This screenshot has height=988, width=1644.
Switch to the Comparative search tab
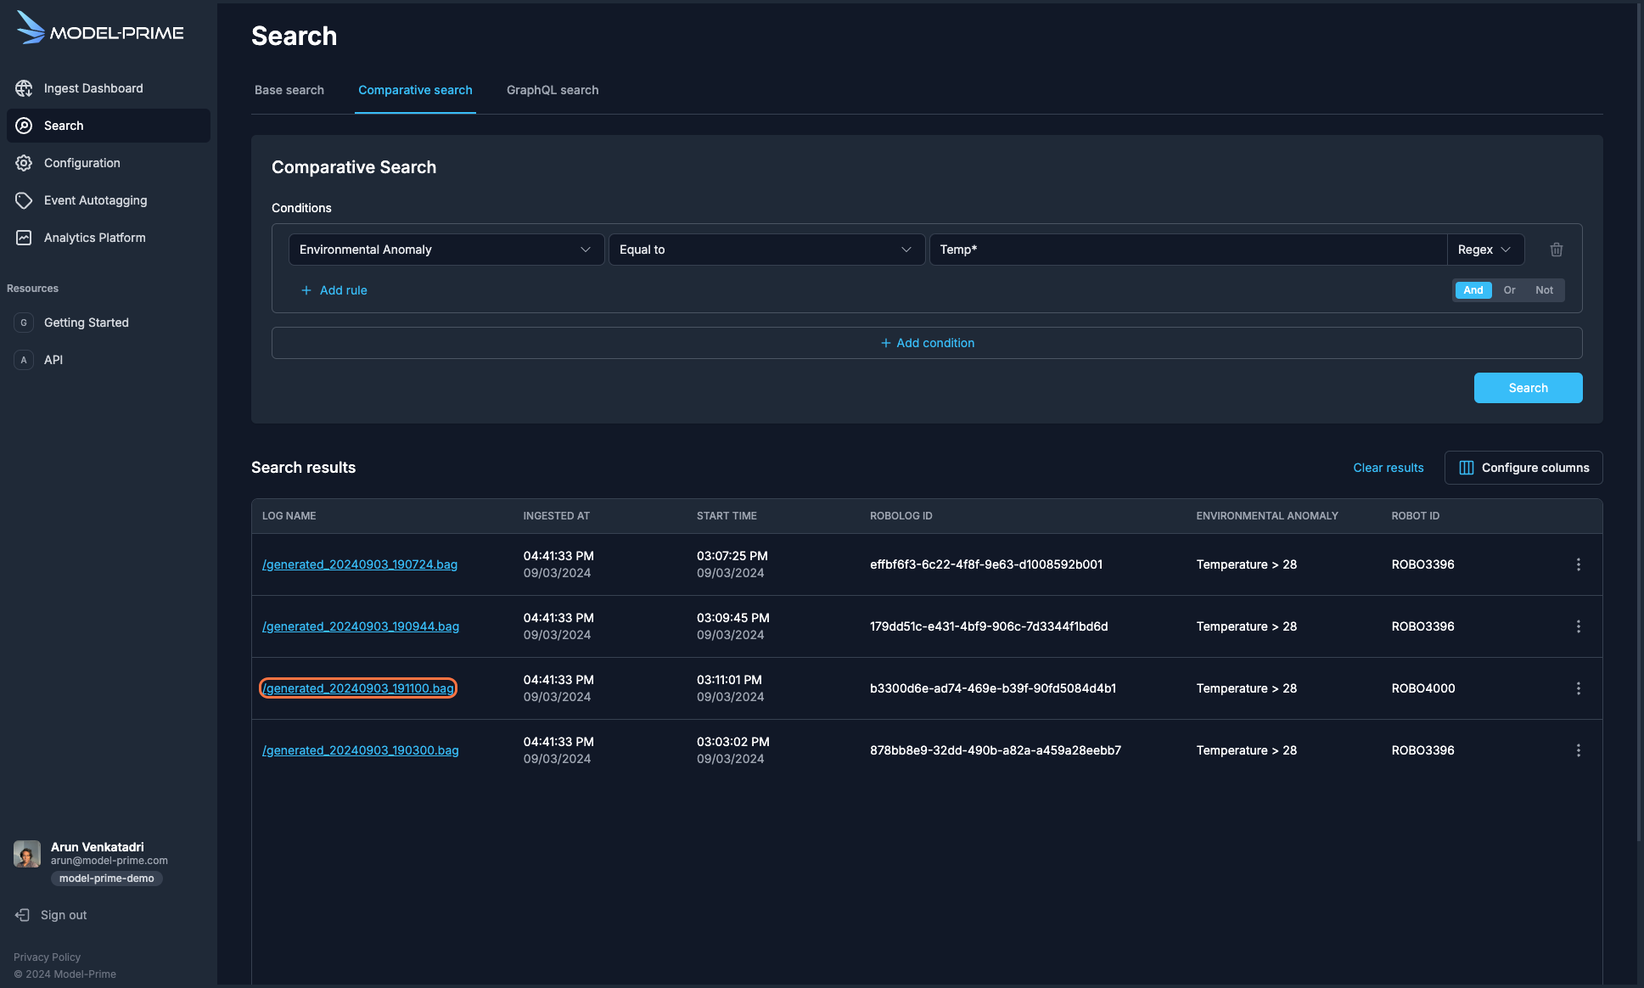[x=415, y=90]
